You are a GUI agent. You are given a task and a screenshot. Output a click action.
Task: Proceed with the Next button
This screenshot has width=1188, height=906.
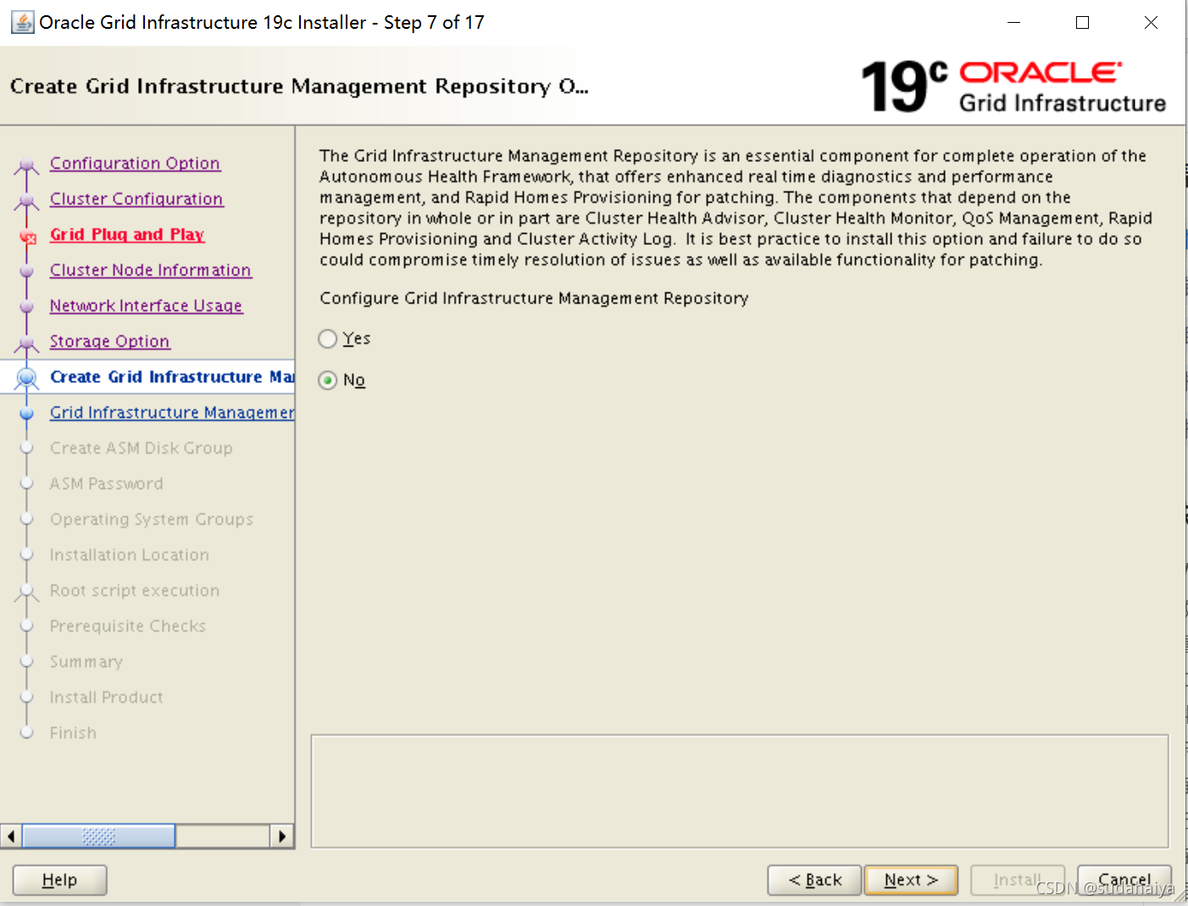pos(911,880)
